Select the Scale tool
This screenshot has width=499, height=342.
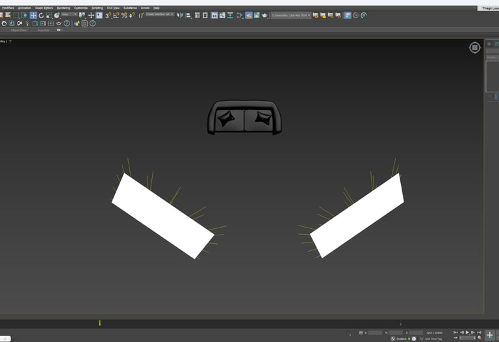click(x=49, y=16)
